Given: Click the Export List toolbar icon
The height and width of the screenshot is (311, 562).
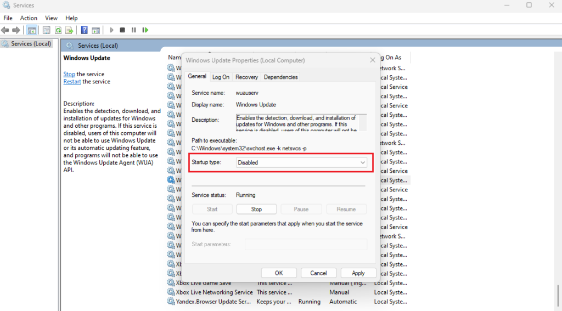Looking at the screenshot, I should 69,30.
